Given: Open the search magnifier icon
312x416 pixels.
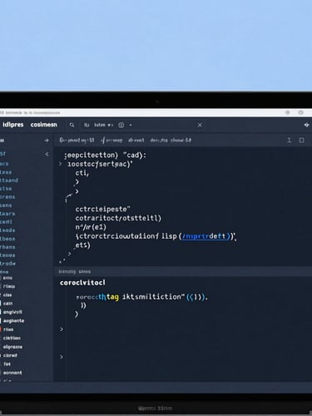Looking at the screenshot, I should click(72, 125).
